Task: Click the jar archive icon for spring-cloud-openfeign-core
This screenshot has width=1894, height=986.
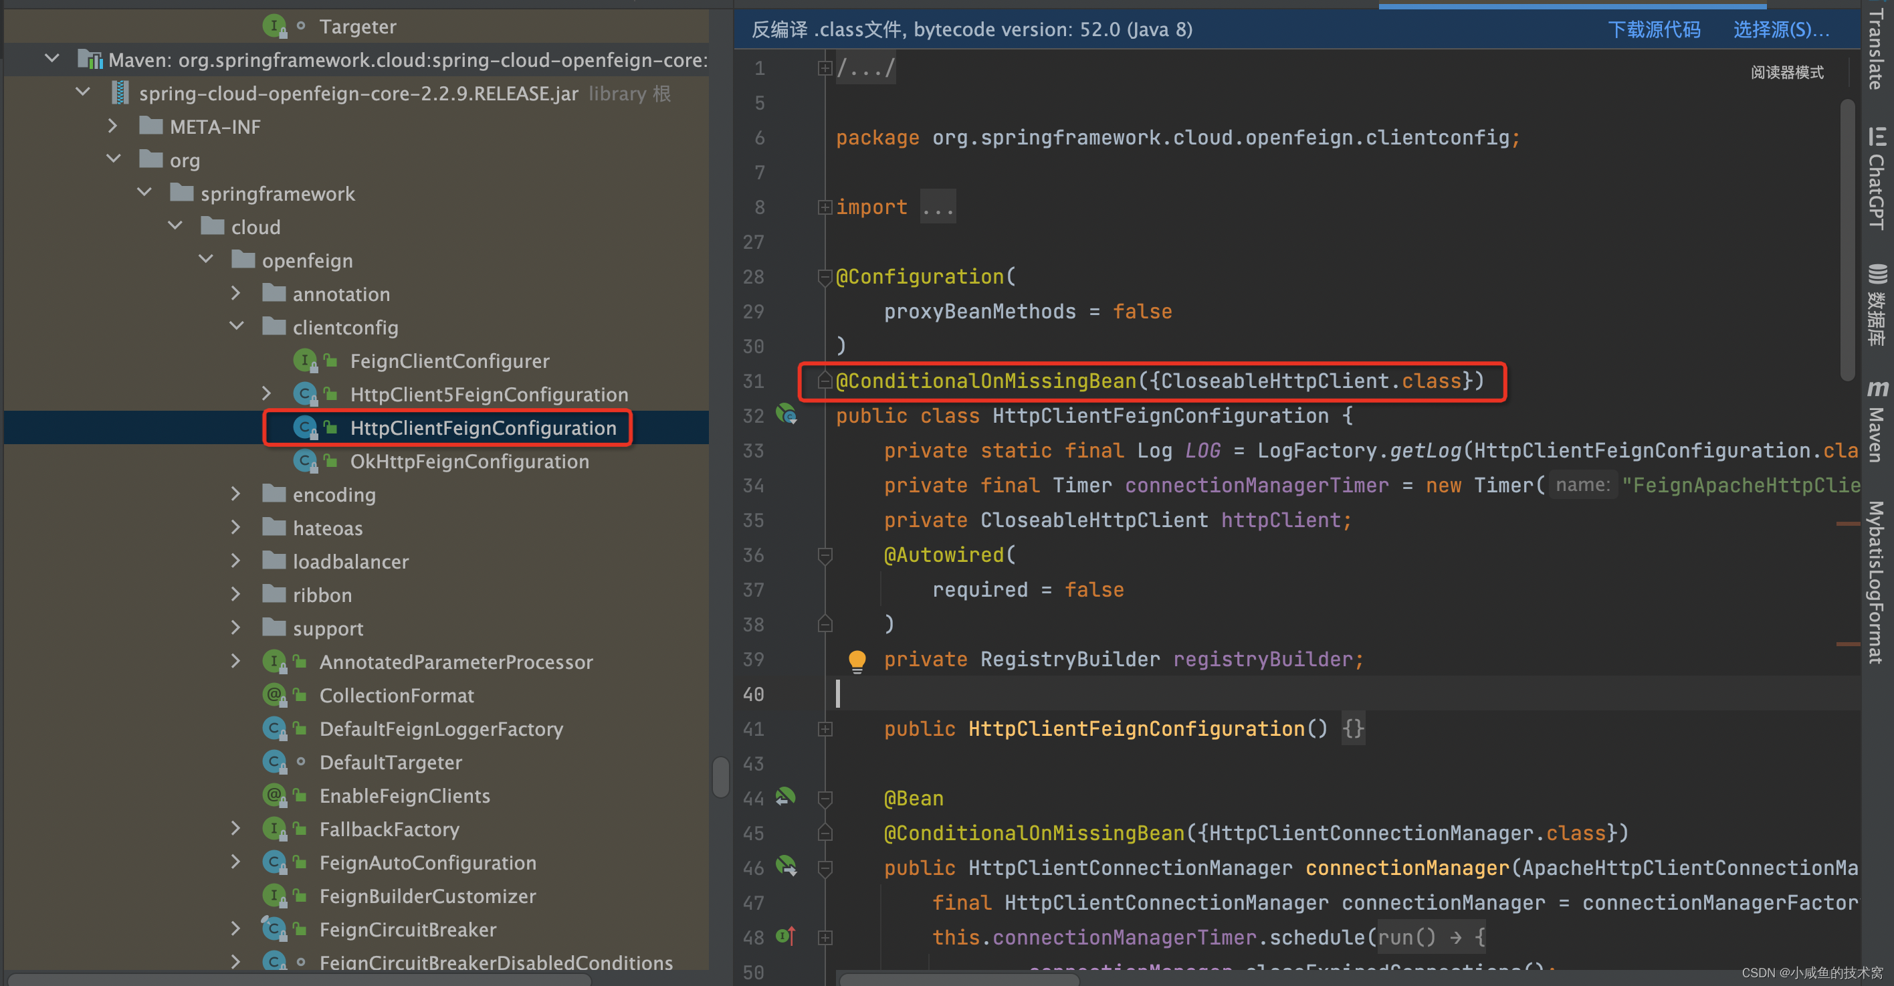Action: (x=119, y=92)
